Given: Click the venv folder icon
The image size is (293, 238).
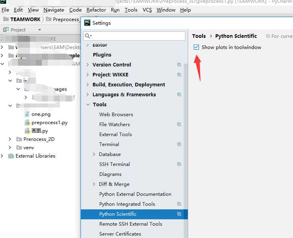Looking at the screenshot, I should (x=19, y=148).
